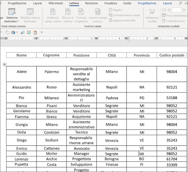Click the cell containing Gerolamo

21,111
